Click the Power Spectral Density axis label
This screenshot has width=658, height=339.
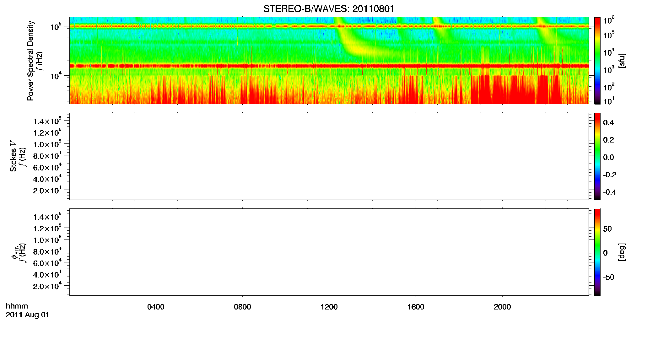click(x=30, y=61)
